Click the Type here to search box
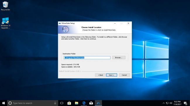190x106 pixels. tap(33, 103)
